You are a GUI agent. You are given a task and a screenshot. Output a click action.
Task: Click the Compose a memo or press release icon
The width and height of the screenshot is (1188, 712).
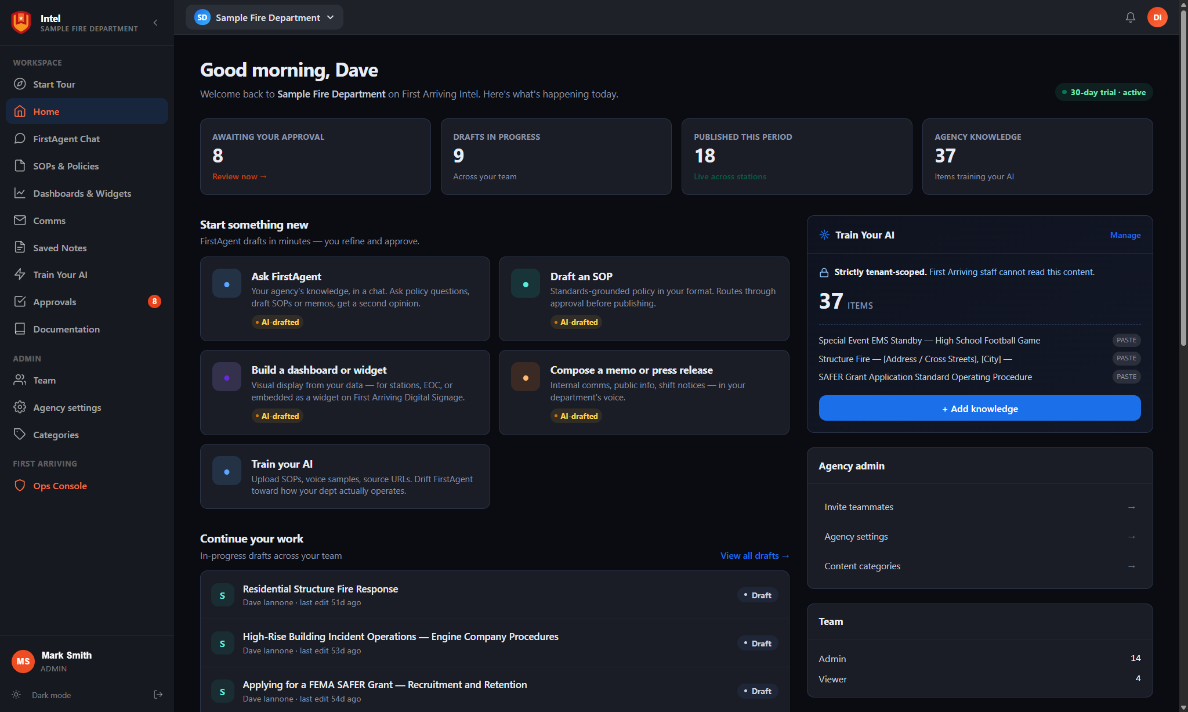(x=526, y=377)
